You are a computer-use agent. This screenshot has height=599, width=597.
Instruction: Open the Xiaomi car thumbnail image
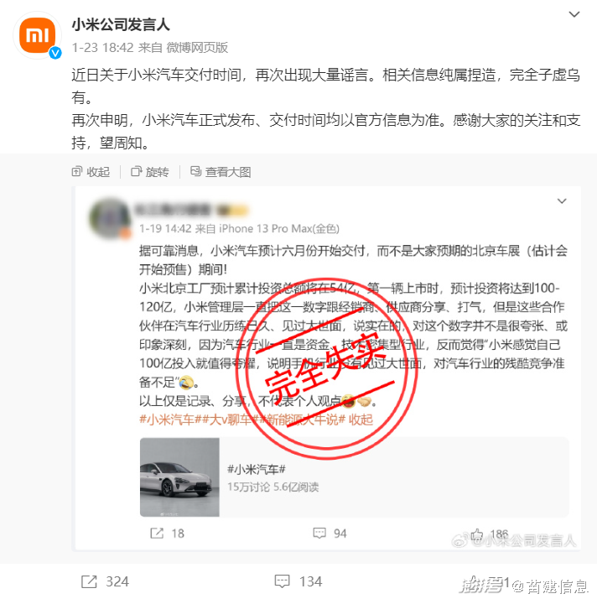tap(179, 477)
